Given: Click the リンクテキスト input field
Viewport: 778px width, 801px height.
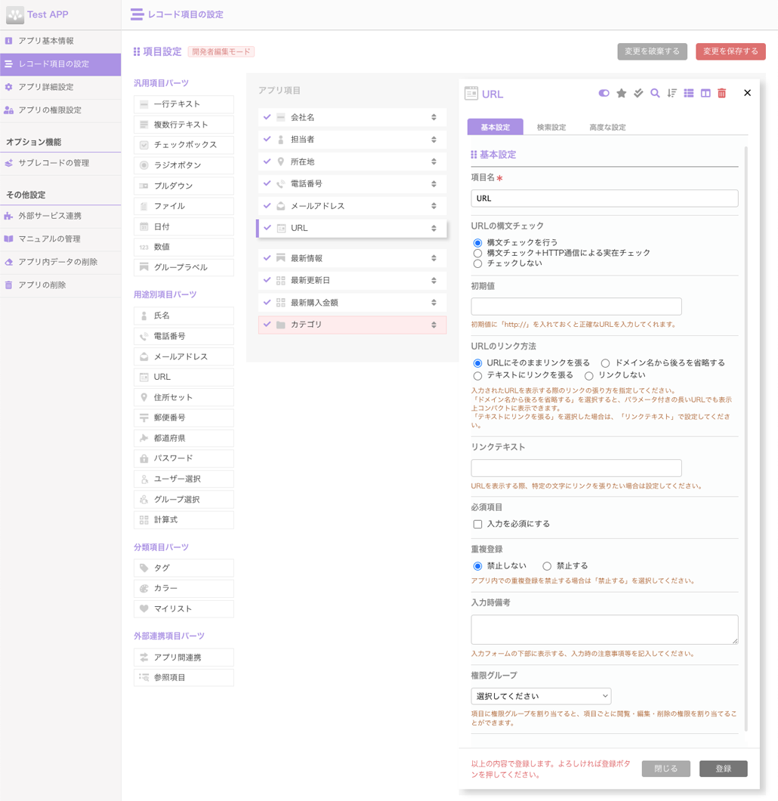Looking at the screenshot, I should pyautogui.click(x=576, y=468).
